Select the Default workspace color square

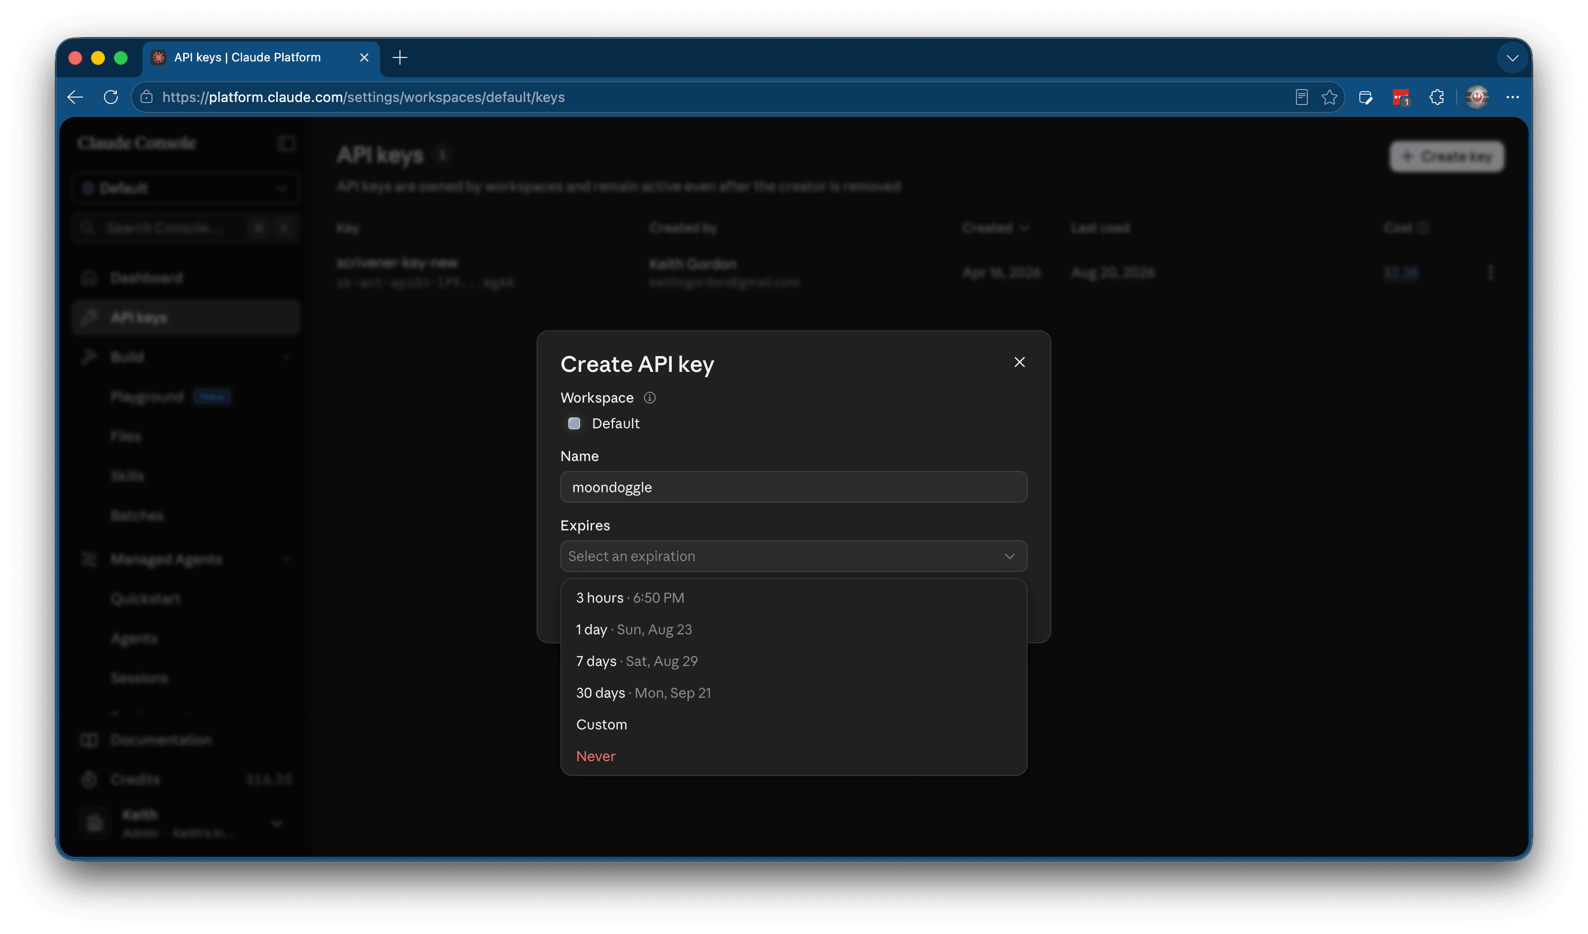(x=574, y=423)
